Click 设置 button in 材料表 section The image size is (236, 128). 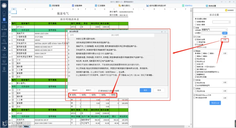[x=225, y=83]
